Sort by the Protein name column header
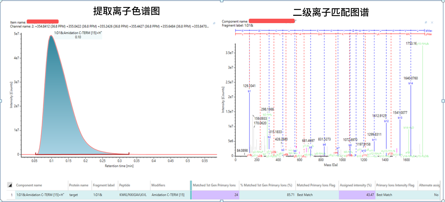445x202 pixels. click(79, 185)
